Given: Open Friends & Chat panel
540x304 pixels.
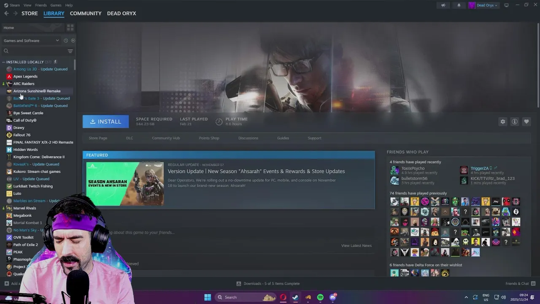Looking at the screenshot, I should tap(520, 284).
